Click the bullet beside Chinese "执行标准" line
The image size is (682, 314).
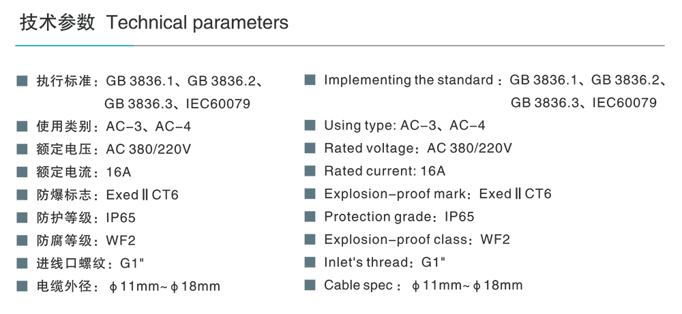(23, 82)
